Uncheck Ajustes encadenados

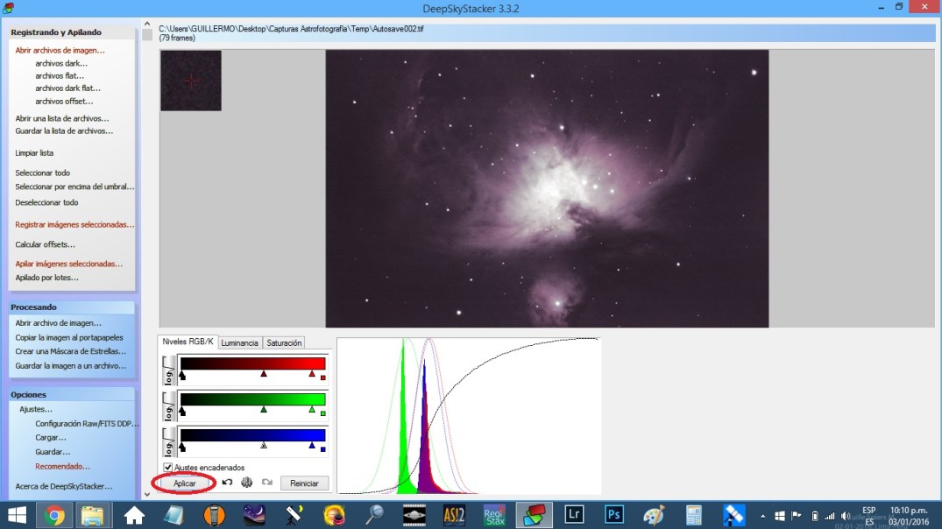(167, 467)
